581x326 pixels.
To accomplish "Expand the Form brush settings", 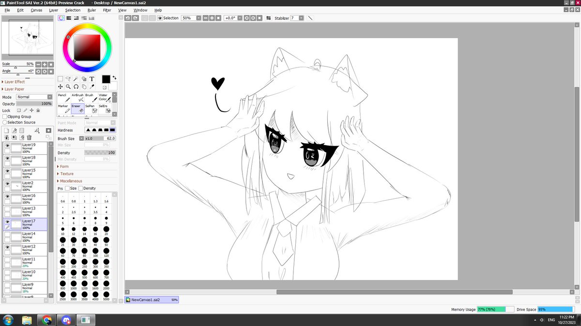I will tap(63, 166).
